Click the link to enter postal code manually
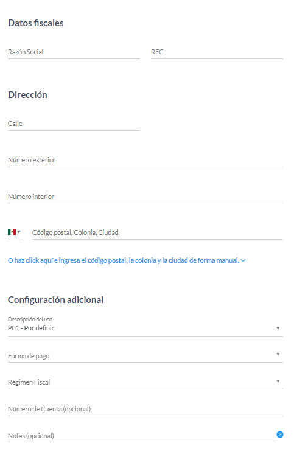 pyautogui.click(x=124, y=260)
